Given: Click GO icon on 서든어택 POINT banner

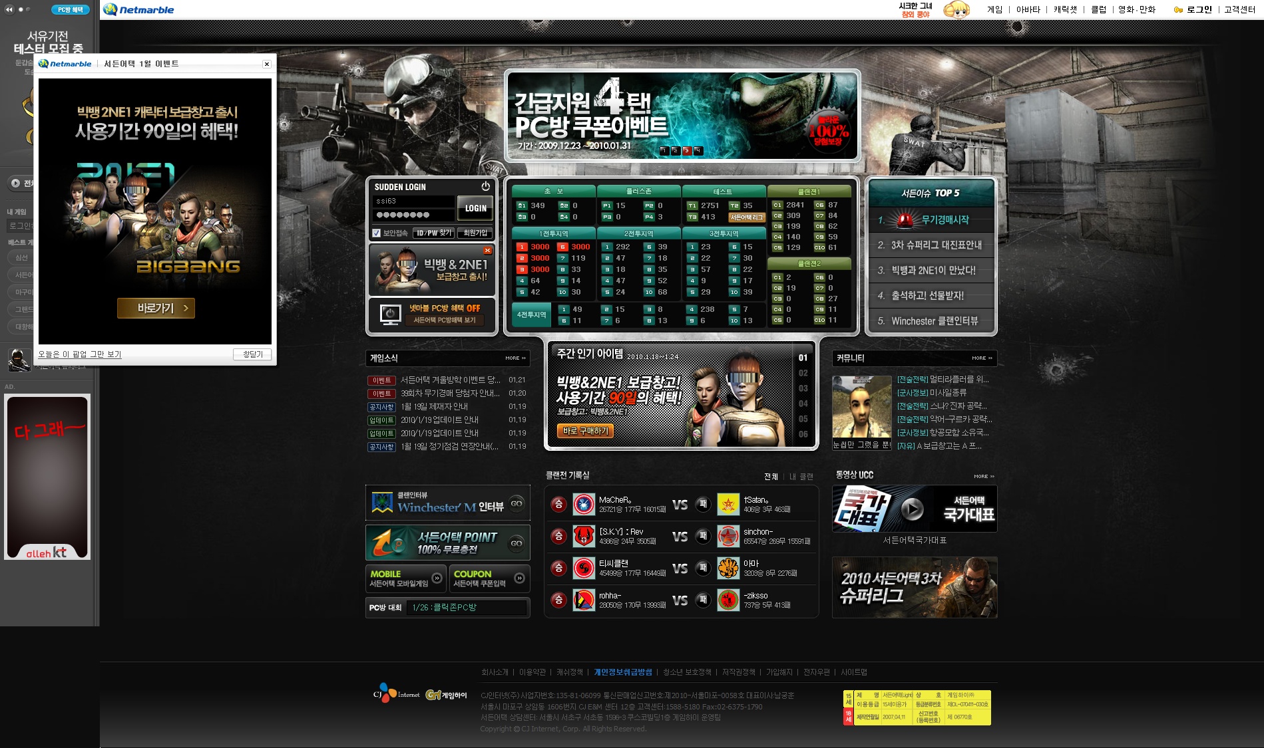Looking at the screenshot, I should tap(517, 543).
